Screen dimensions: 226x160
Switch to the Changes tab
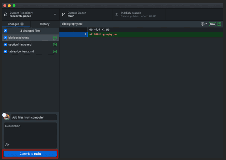click(16, 24)
